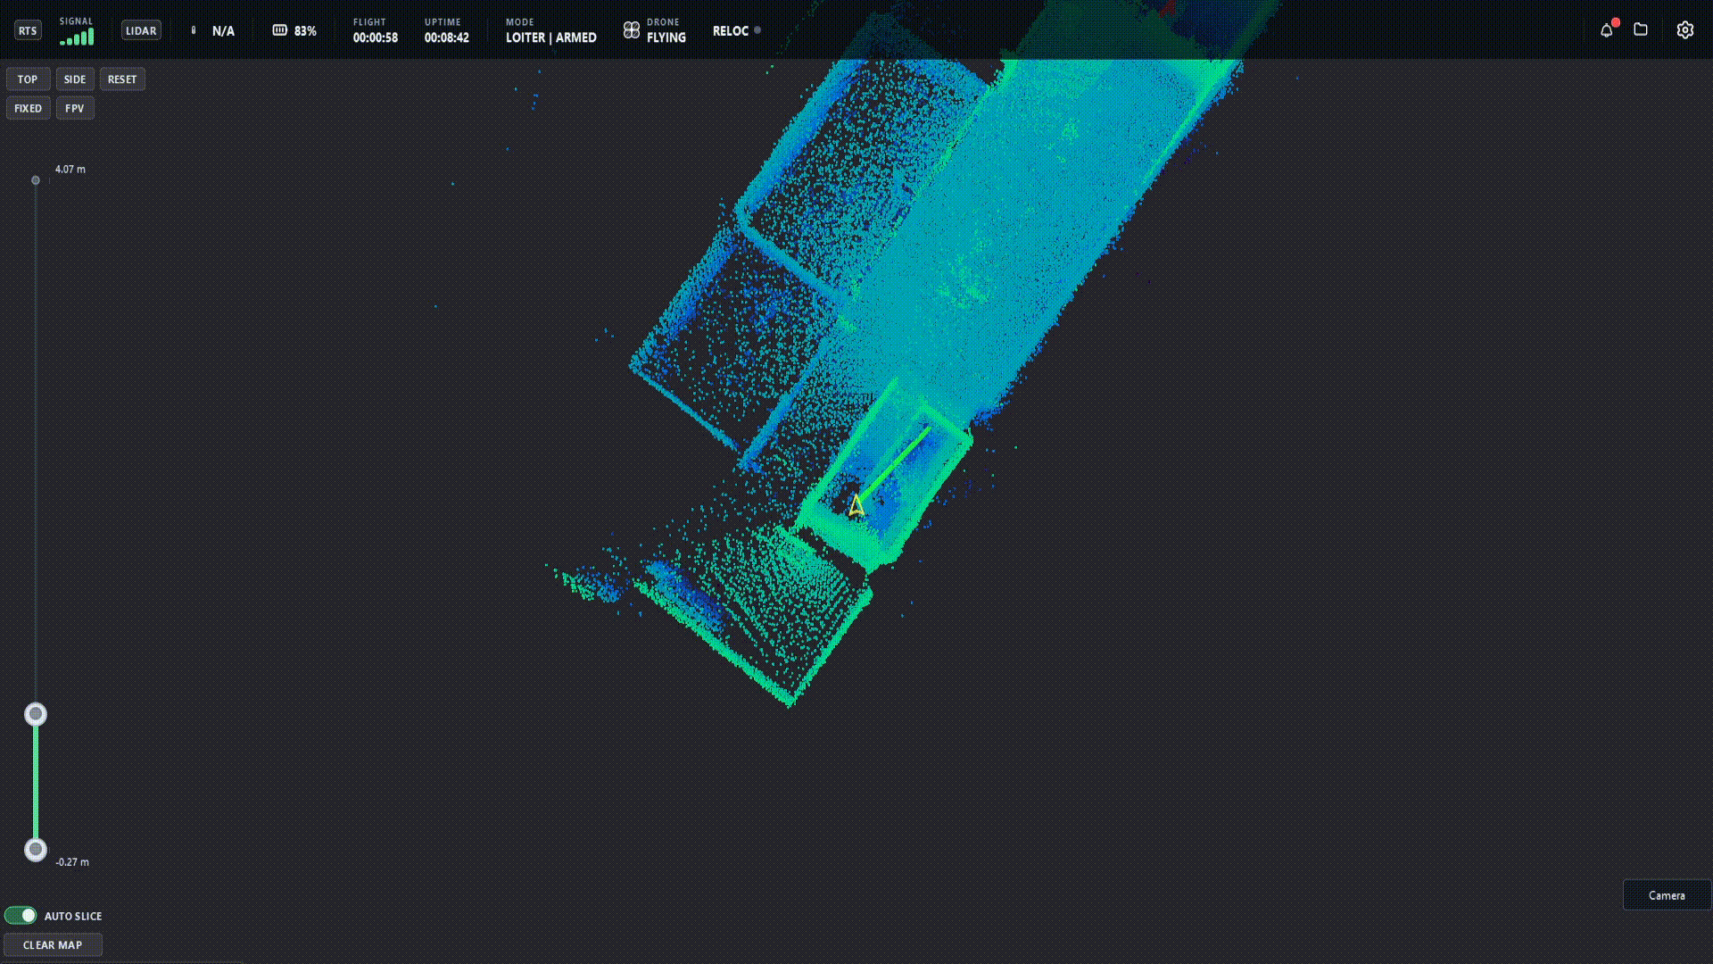Click the LOITER | ARMED mode indicator
1713x964 pixels.
tap(550, 37)
